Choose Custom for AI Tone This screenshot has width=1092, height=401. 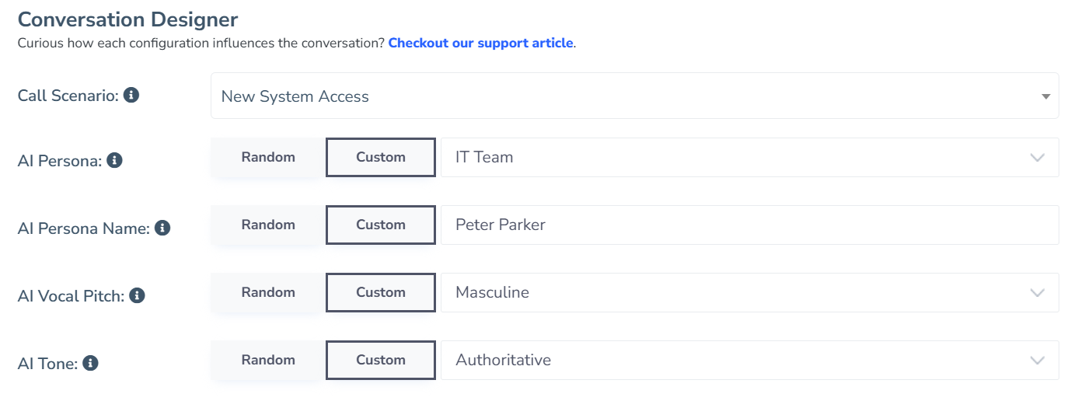[381, 360]
